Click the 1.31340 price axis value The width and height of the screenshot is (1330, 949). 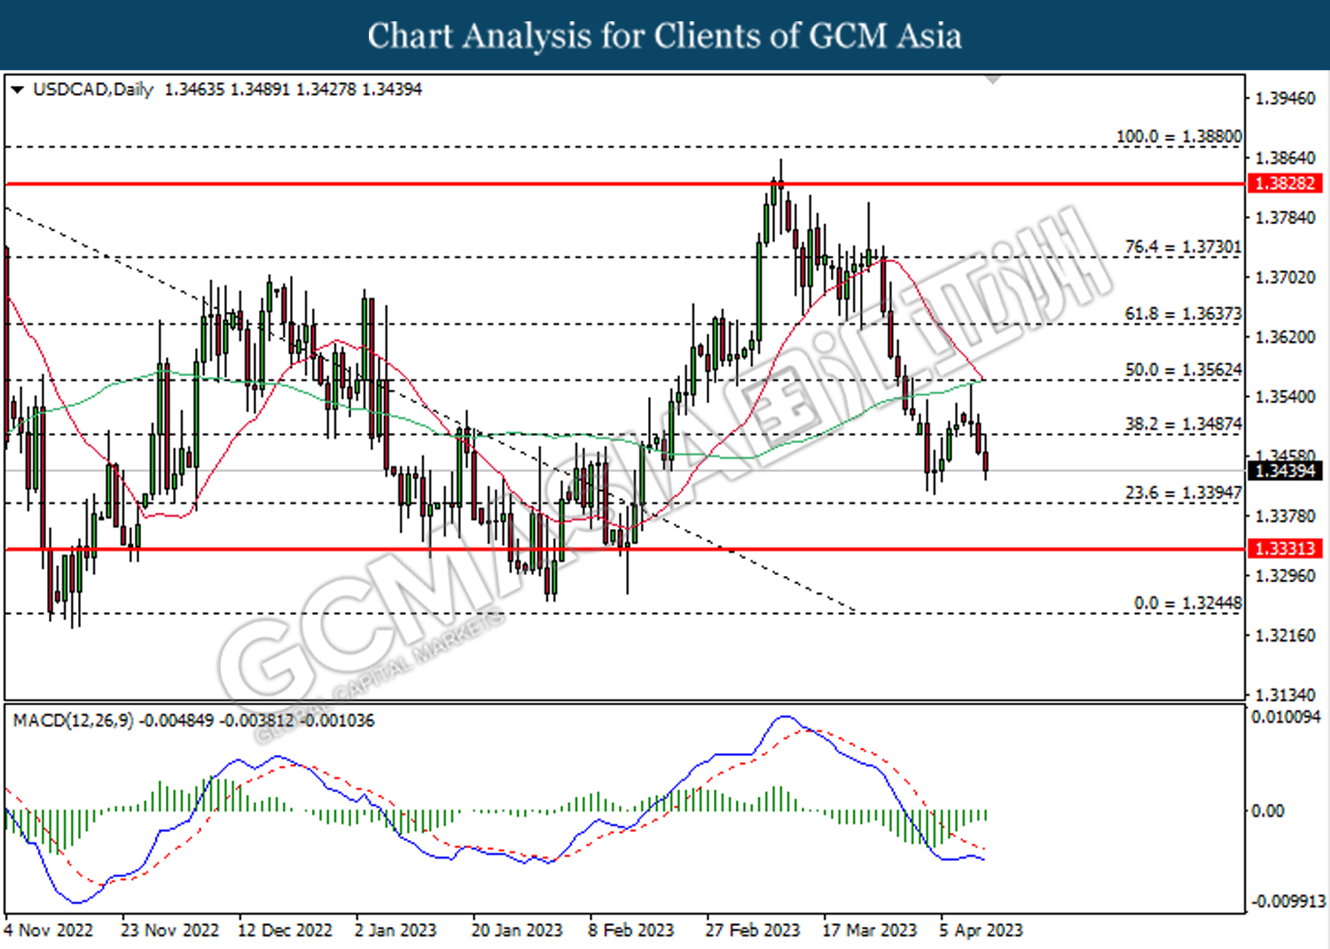point(1286,695)
